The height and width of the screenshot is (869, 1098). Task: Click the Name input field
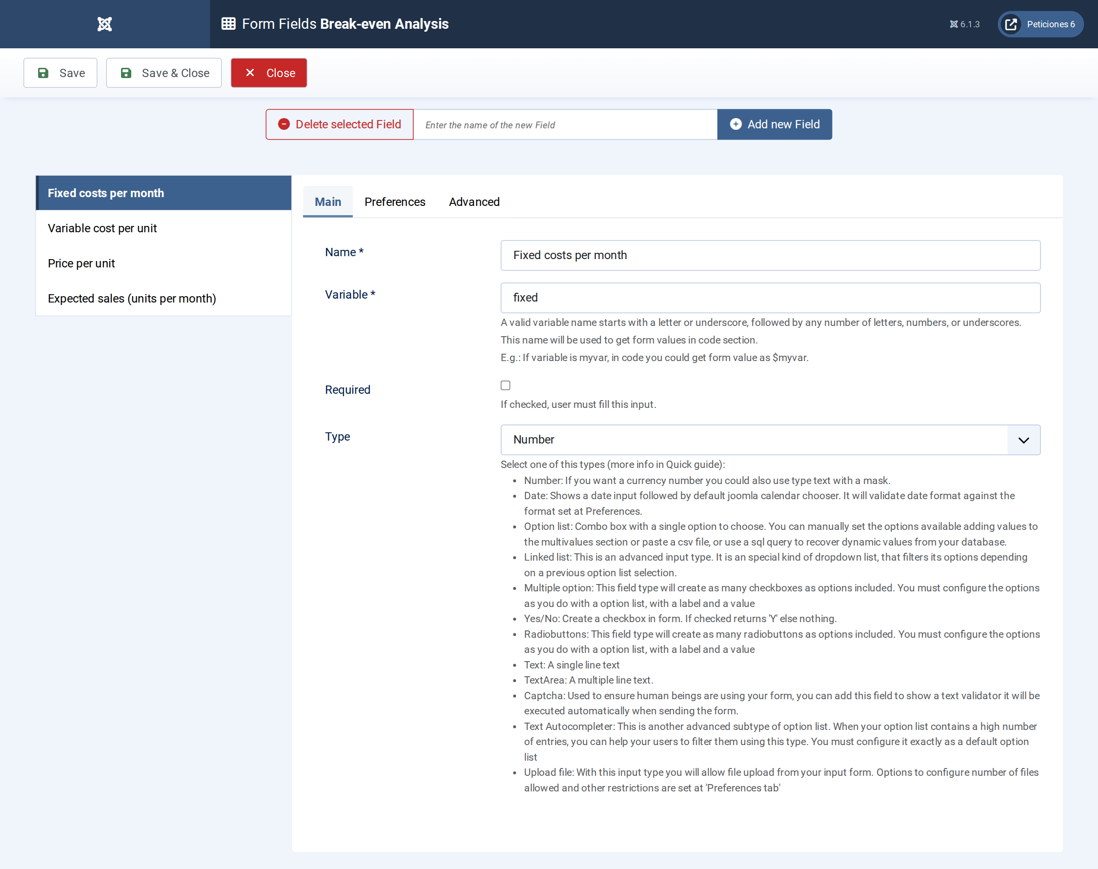coord(771,255)
